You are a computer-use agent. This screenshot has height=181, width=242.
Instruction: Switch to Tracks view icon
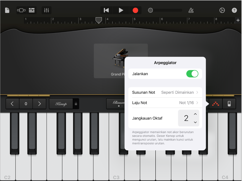(32, 10)
